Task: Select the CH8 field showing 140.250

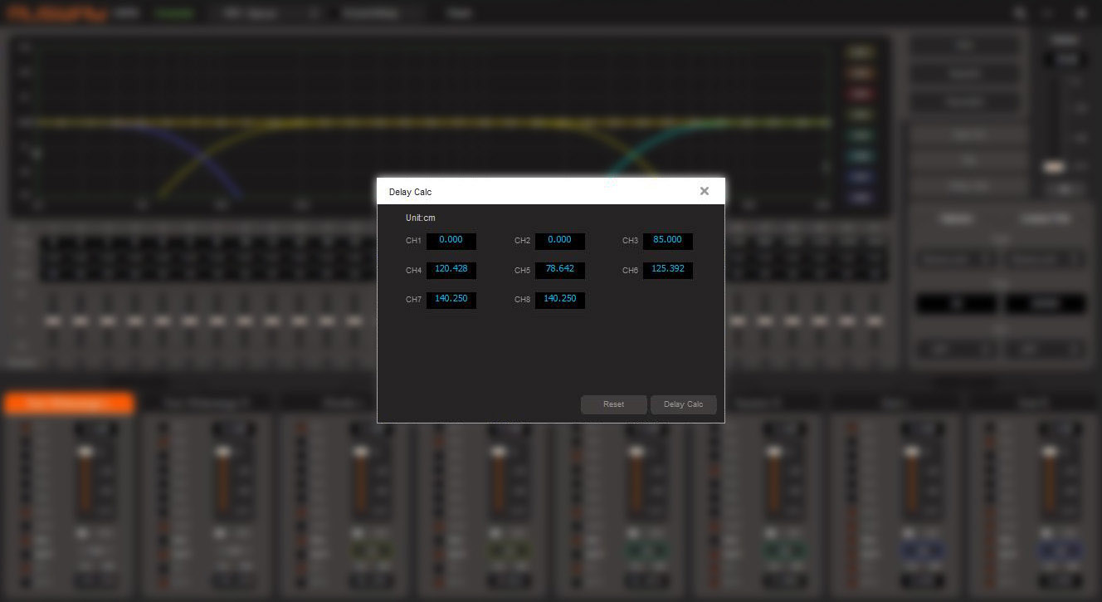Action: [560, 299]
